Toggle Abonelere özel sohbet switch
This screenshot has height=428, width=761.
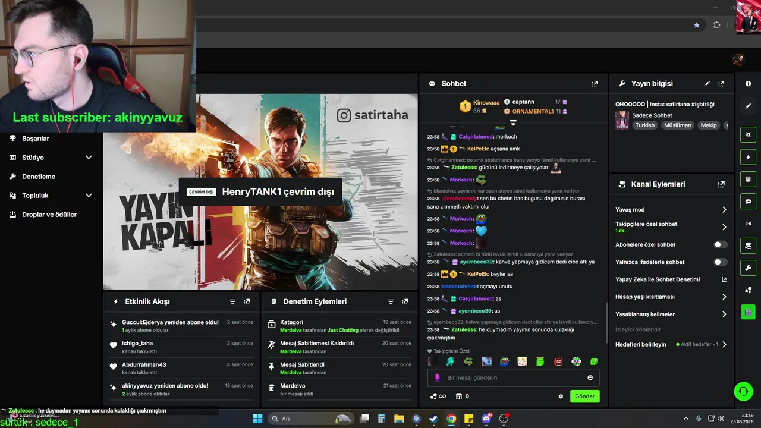tap(720, 244)
